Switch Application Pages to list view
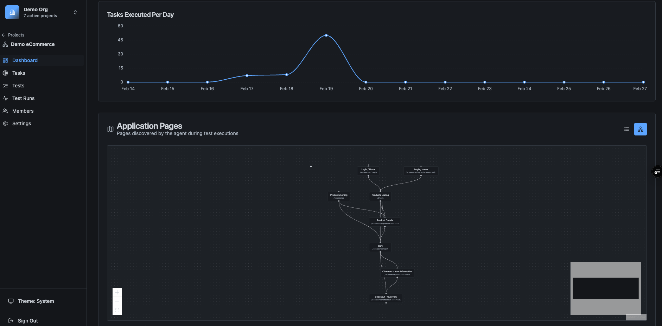This screenshot has width=662, height=326. pos(626,129)
